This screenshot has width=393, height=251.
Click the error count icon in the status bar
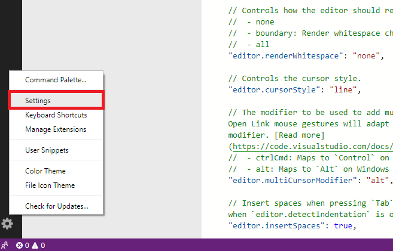pos(19,246)
